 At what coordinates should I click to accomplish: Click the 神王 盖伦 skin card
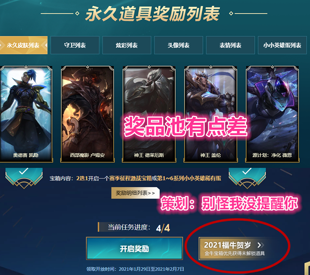click(x=211, y=114)
